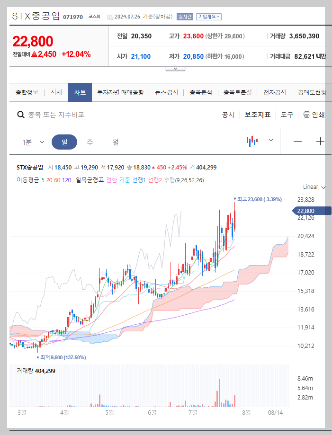This screenshot has width=332, height=435.
Task: Select the stock search magnifier icon
Action: click(20, 115)
